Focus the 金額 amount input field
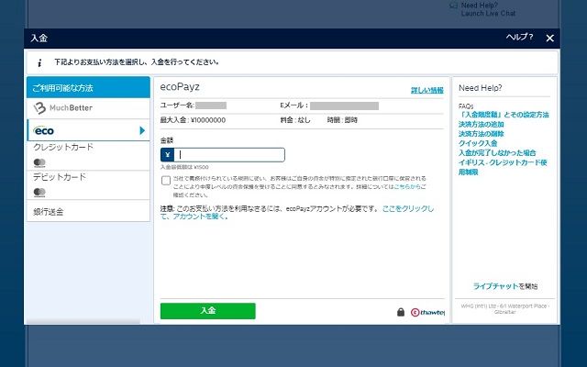587x367 pixels. pyautogui.click(x=229, y=155)
